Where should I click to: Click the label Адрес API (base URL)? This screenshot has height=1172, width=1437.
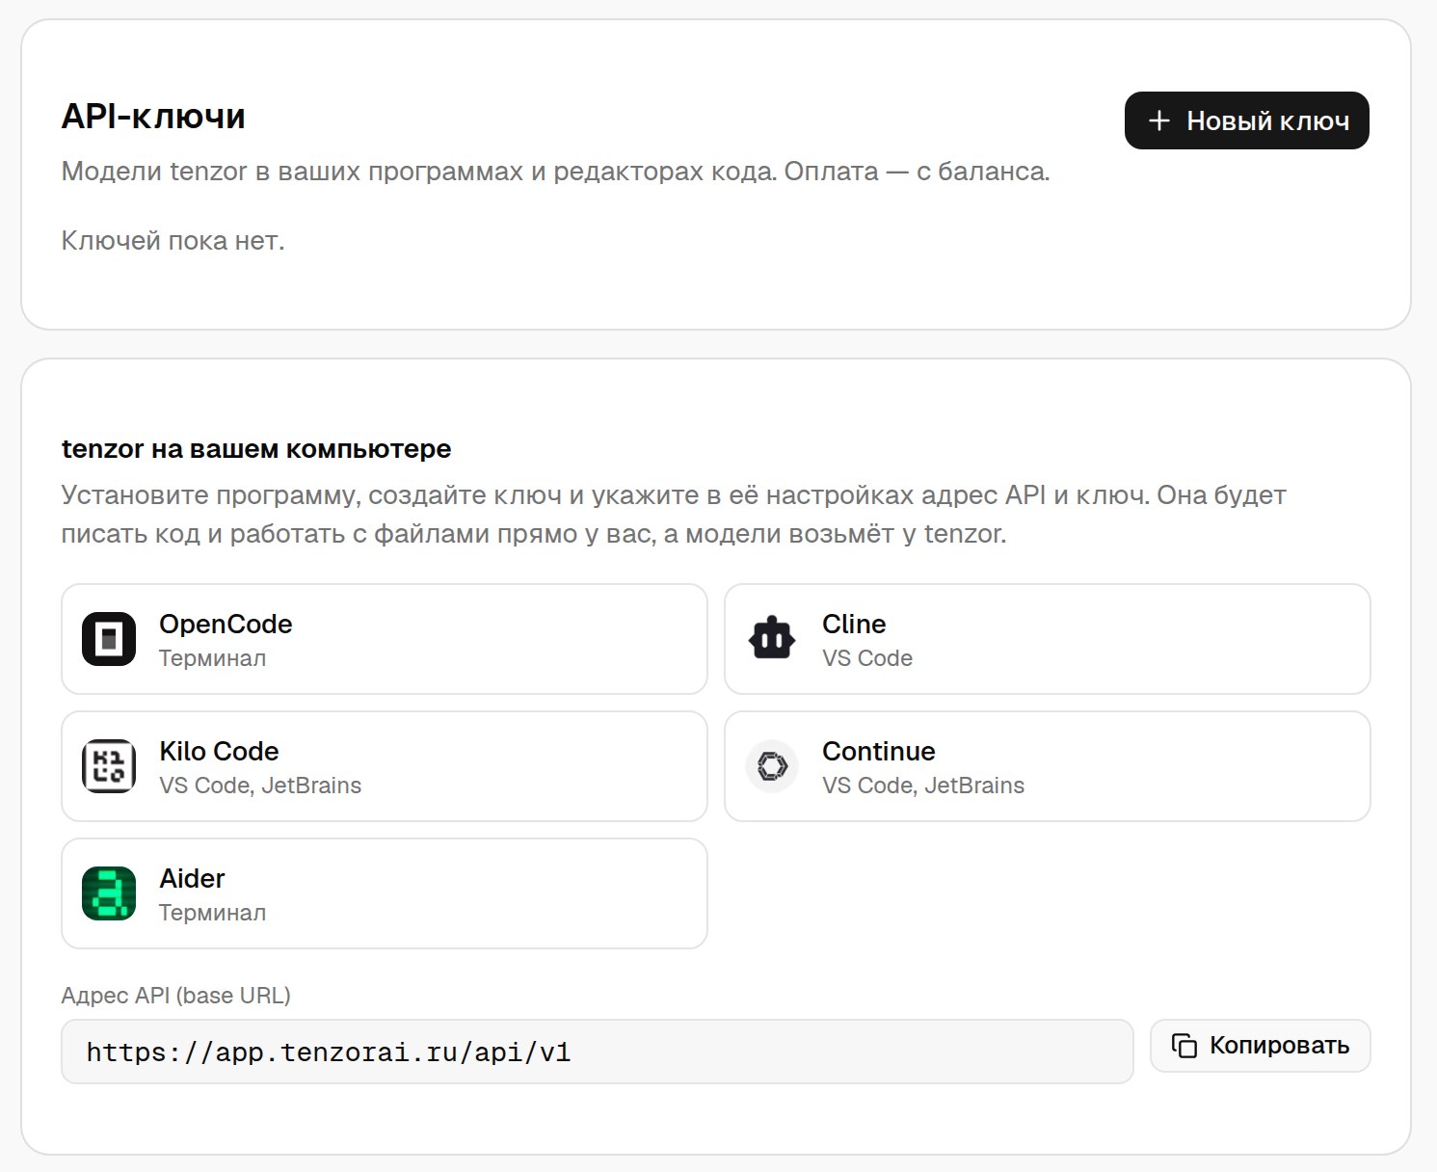[176, 996]
